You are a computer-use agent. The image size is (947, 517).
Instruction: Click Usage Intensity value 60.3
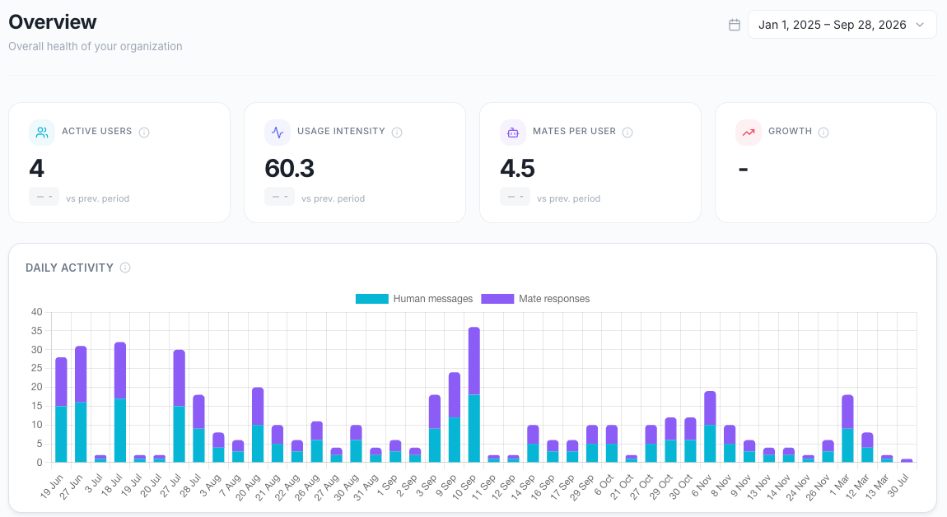(x=289, y=168)
